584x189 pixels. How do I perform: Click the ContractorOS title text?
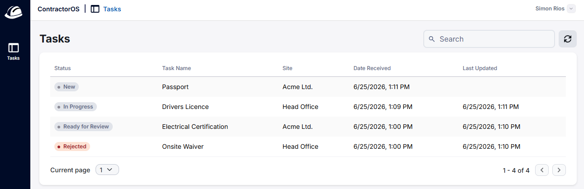(58, 9)
